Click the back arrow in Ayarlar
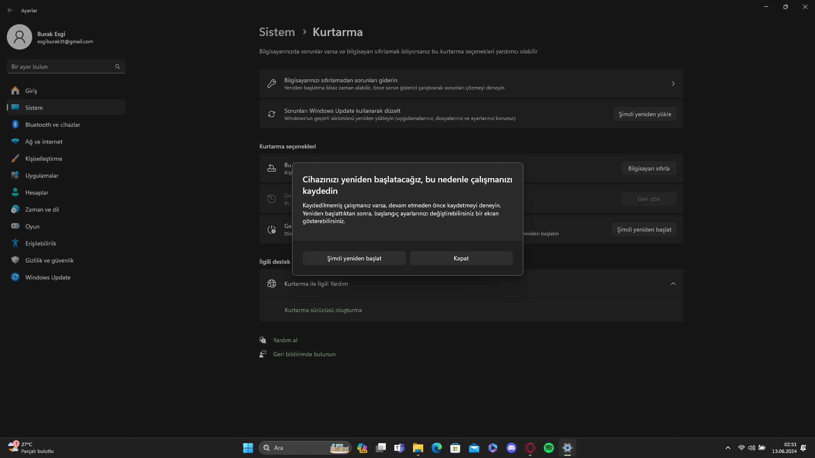This screenshot has width=815, height=458. coord(10,10)
